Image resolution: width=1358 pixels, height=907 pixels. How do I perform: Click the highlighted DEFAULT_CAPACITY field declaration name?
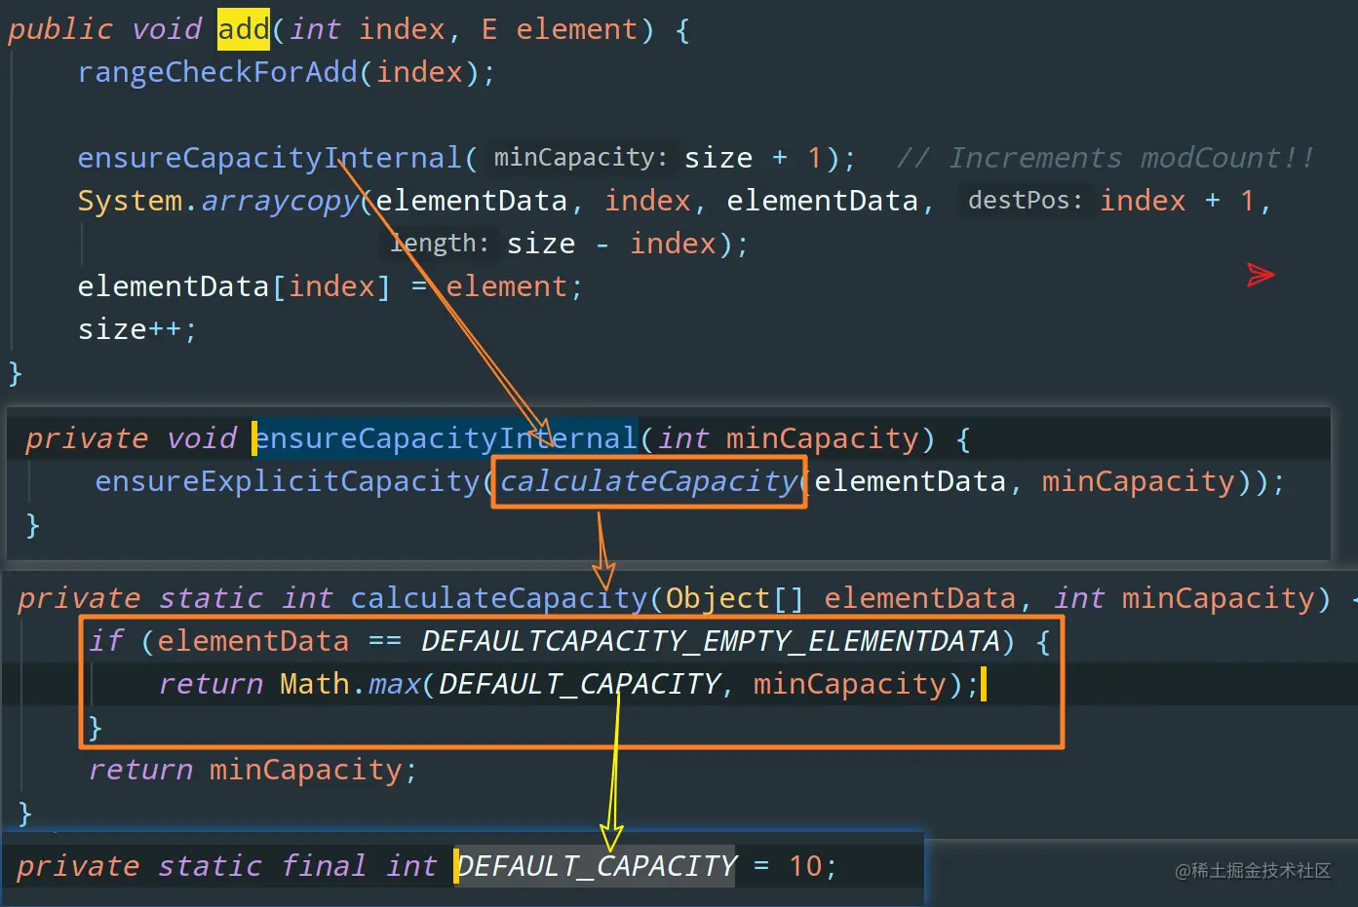point(597,866)
